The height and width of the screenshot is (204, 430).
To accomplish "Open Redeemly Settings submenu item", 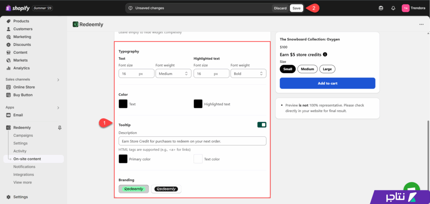I will tap(20, 143).
